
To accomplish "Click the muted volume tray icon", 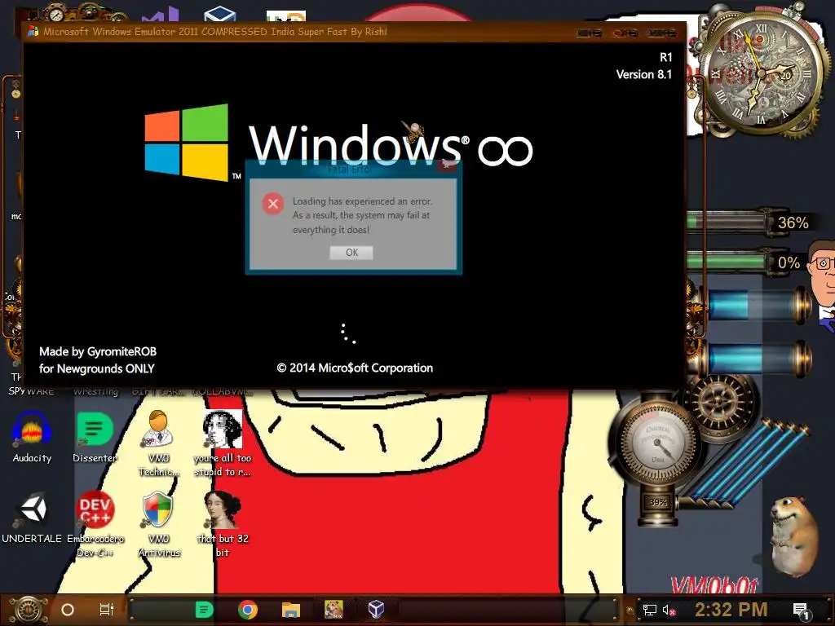I will point(669,610).
